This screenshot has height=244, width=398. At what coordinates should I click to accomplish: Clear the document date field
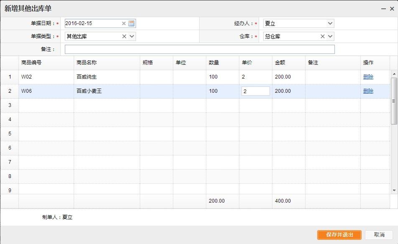(124, 23)
